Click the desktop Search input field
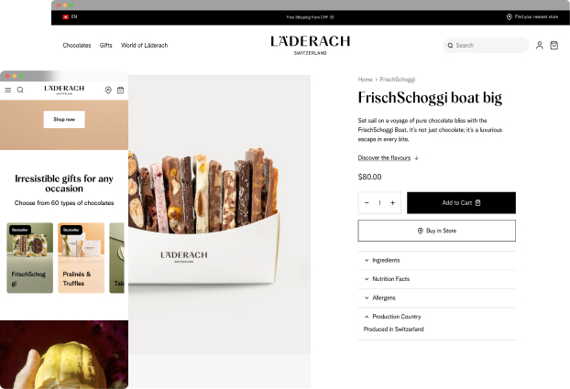Screen dimensions: 570x389 coord(486,46)
